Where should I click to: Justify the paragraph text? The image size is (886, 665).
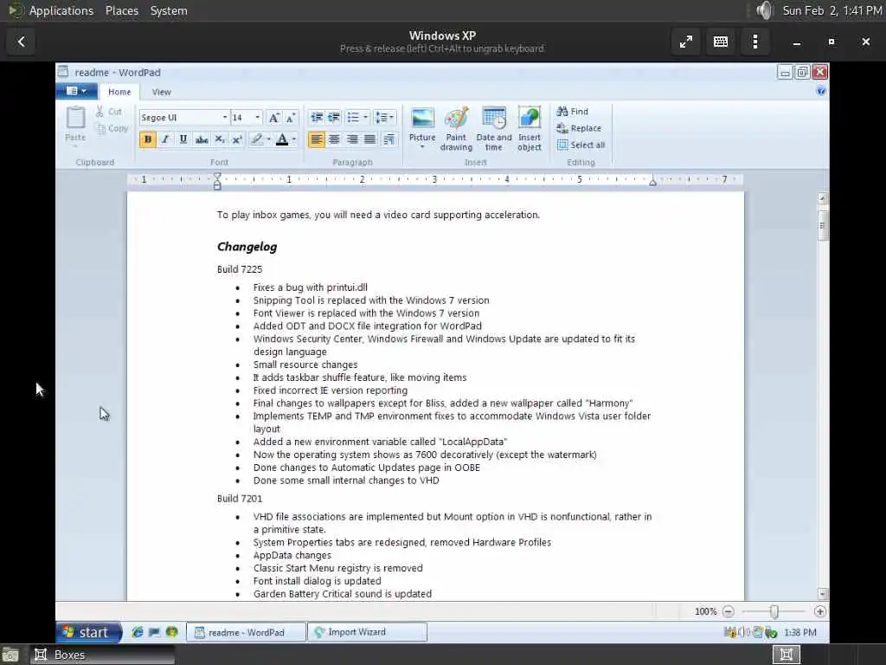click(370, 139)
